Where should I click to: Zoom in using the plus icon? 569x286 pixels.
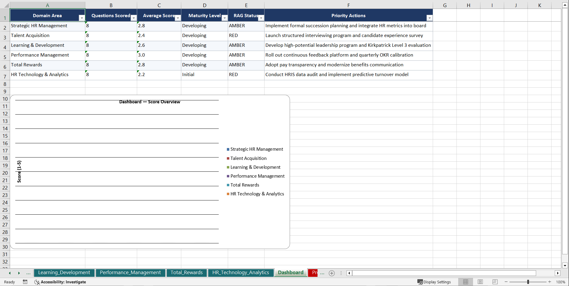coord(549,282)
